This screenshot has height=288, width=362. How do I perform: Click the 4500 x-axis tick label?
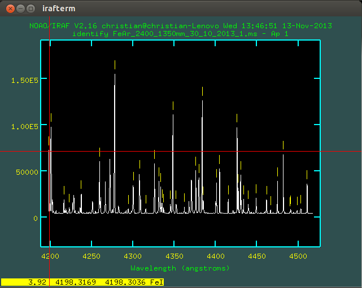[x=297, y=256]
